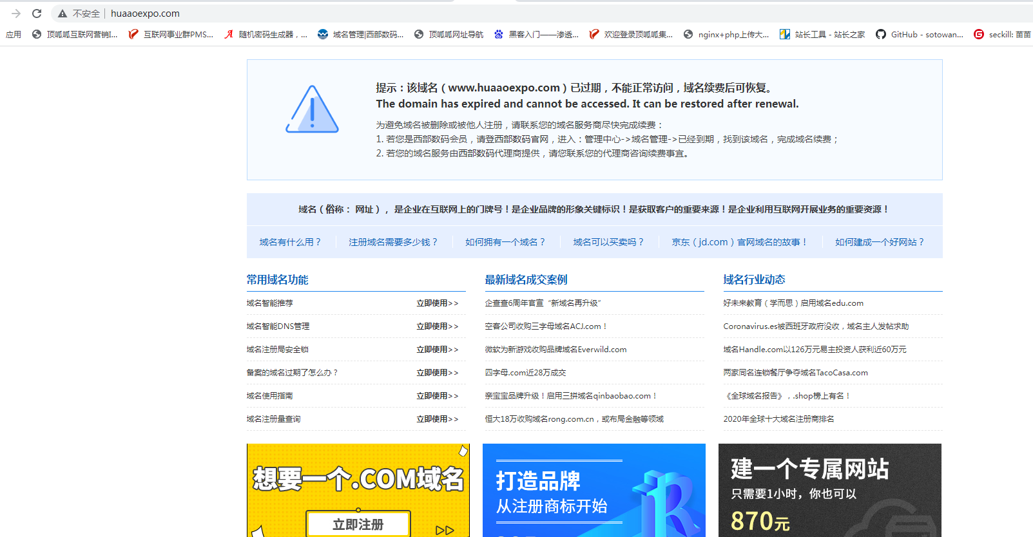Image resolution: width=1033 pixels, height=537 pixels.
Task: Click the 立即注册 button on the yellow banner
Action: [x=358, y=524]
